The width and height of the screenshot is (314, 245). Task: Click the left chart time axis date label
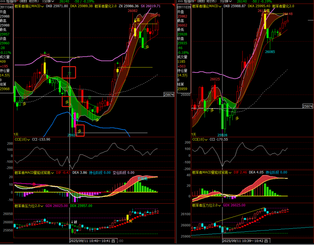tap(91, 241)
